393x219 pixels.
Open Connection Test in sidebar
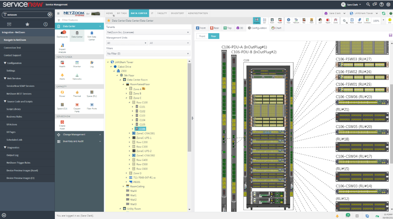12,48
